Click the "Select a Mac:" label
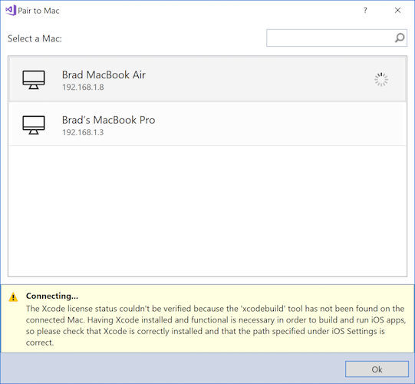Screen dimensions: 415x384 [35, 38]
